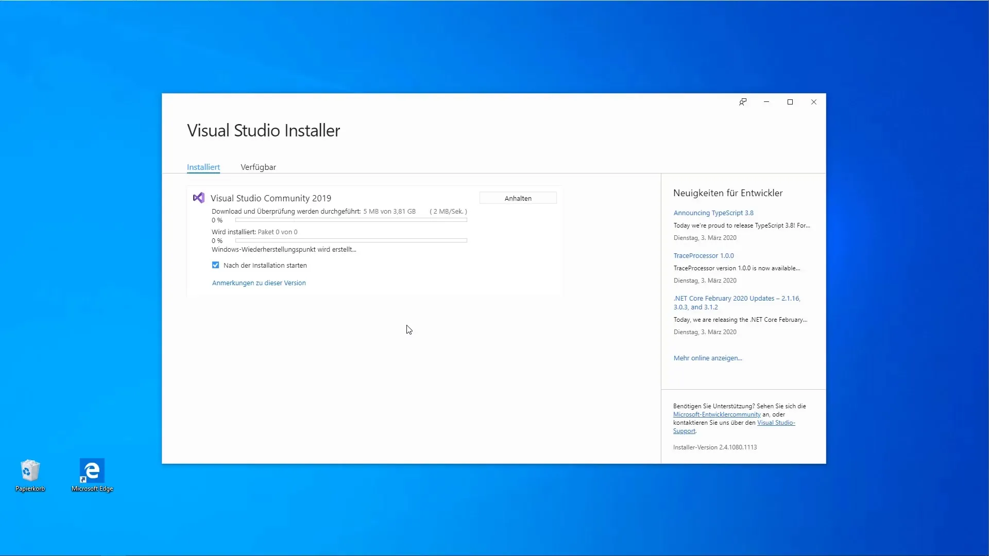Click 'TraceProcessor version 1.0.0 is now available' summary

[x=737, y=268]
